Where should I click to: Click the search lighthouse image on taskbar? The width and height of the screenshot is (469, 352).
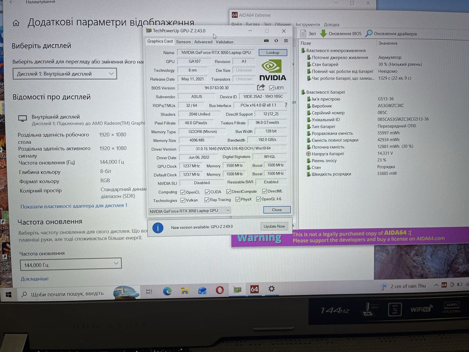click(x=126, y=292)
